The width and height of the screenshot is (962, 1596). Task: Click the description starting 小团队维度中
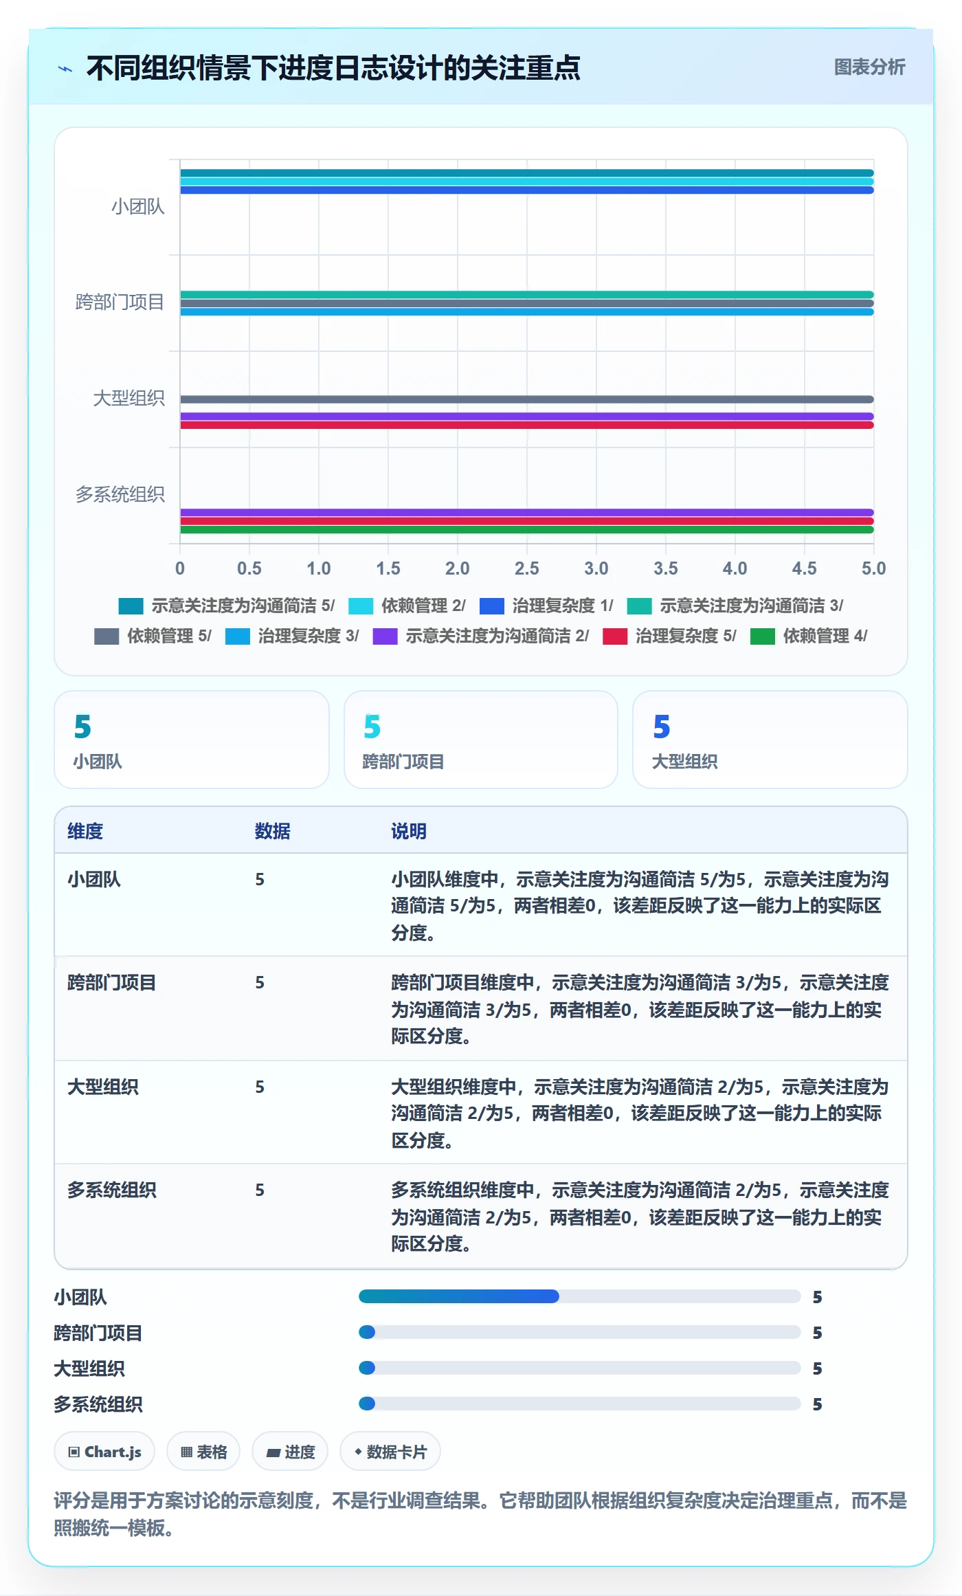pyautogui.click(x=640, y=906)
